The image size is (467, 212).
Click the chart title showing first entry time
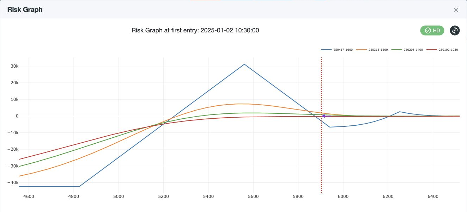[x=195, y=30]
